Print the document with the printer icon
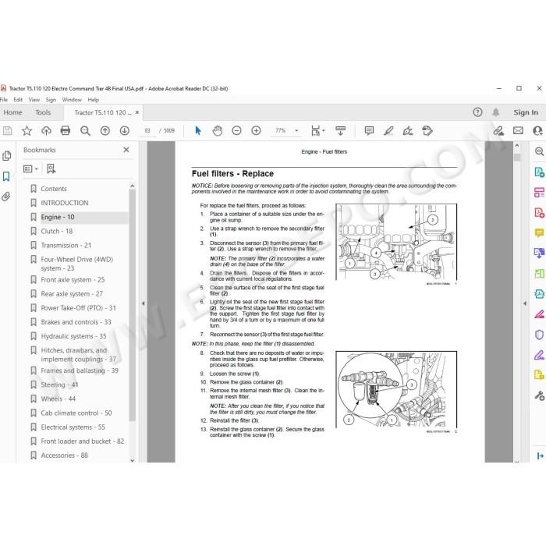The height and width of the screenshot is (546, 546). pos(65,130)
